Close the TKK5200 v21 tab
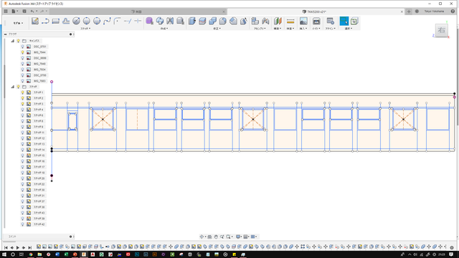 click(402, 11)
